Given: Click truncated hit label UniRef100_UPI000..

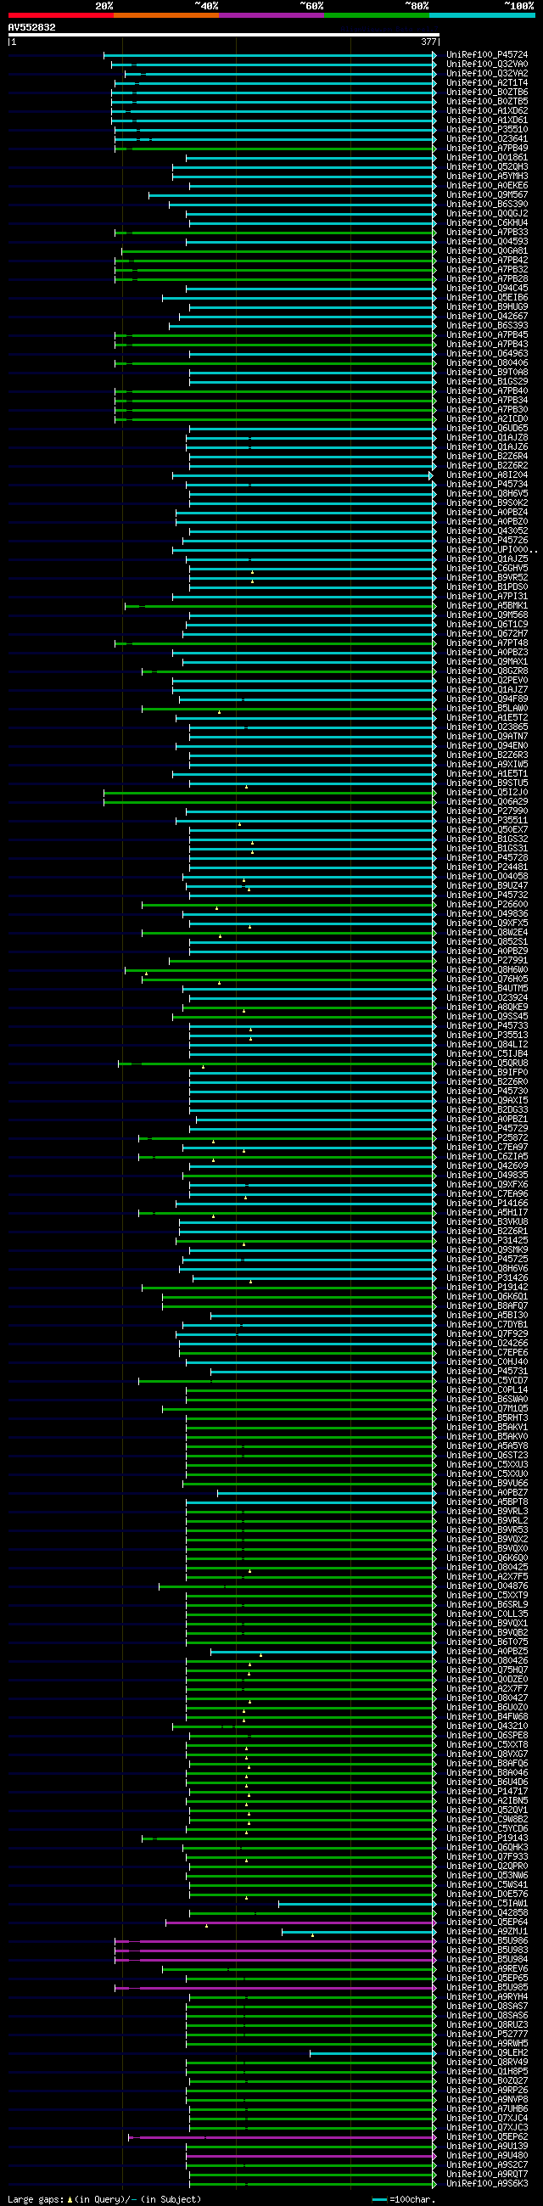Looking at the screenshot, I should pyautogui.click(x=492, y=550).
